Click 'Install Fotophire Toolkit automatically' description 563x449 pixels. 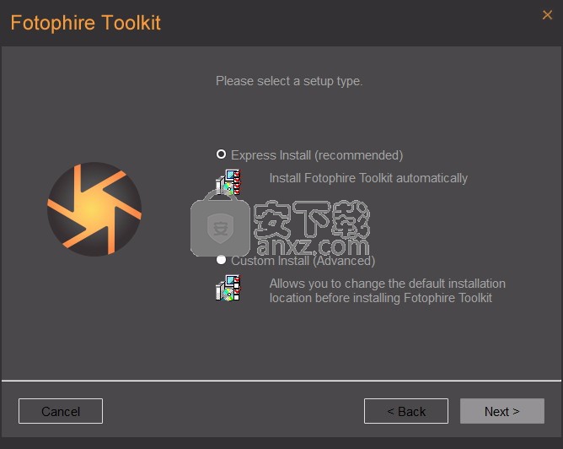368,178
